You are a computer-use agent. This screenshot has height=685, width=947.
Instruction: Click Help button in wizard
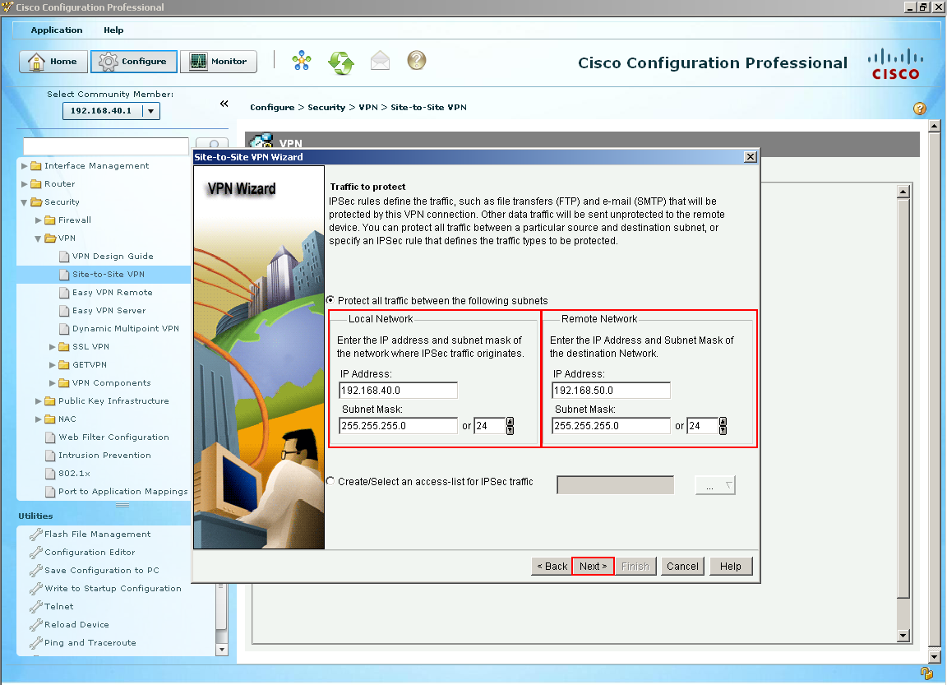[x=730, y=566]
